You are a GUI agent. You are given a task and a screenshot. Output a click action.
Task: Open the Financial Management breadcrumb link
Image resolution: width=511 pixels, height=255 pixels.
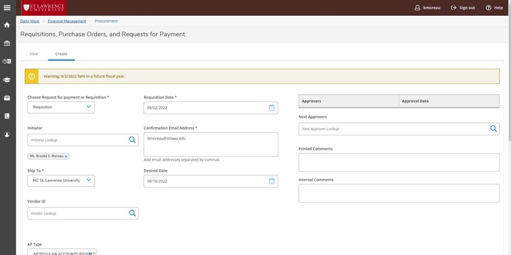67,21
